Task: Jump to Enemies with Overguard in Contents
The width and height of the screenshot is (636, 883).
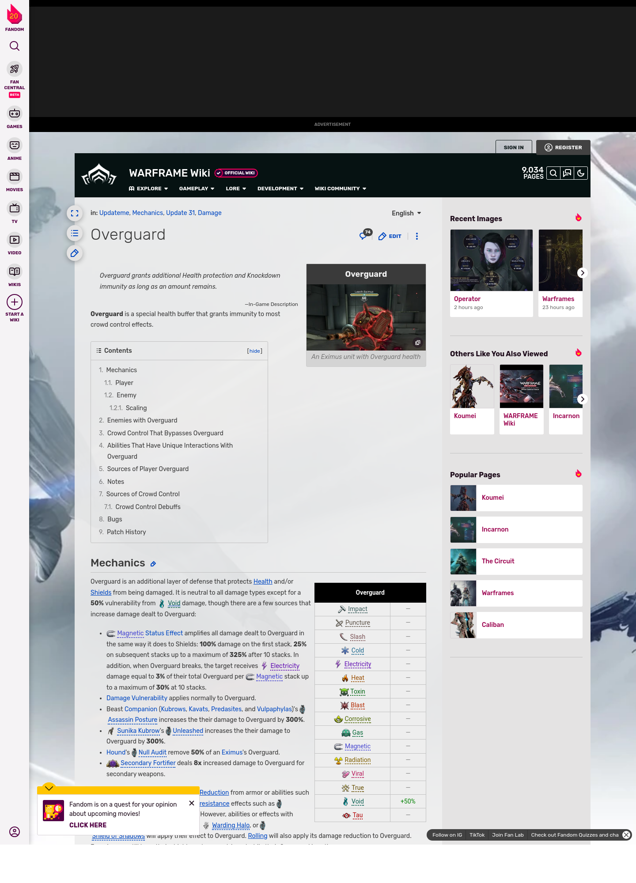Action: (142, 420)
